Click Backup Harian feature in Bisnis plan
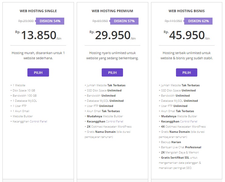The image size is (225, 182). pyautogui.click(x=171, y=142)
